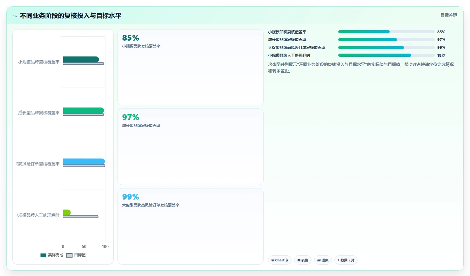Click the 高风险订单复核覆盖率 y-axis chart label

[x=38, y=164]
